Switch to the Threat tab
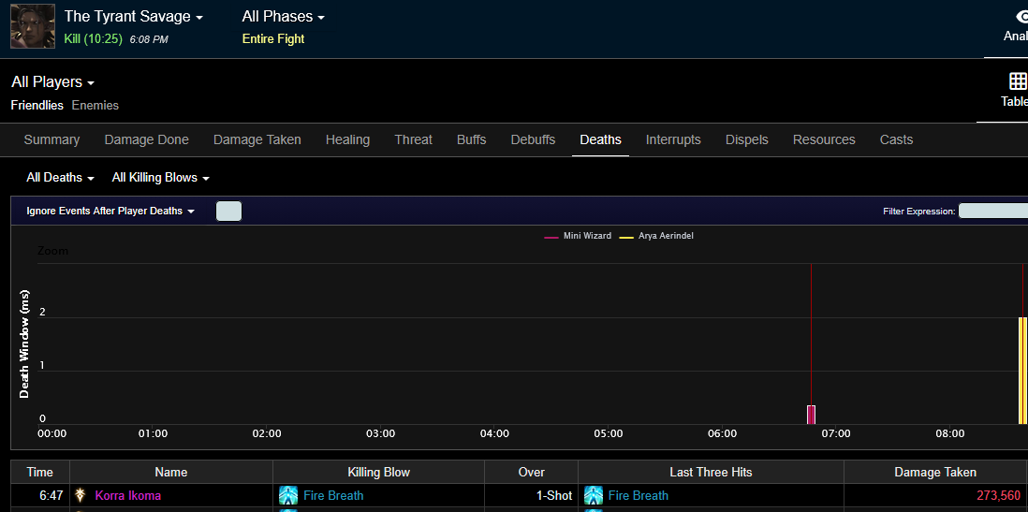The image size is (1028, 512). pos(413,139)
